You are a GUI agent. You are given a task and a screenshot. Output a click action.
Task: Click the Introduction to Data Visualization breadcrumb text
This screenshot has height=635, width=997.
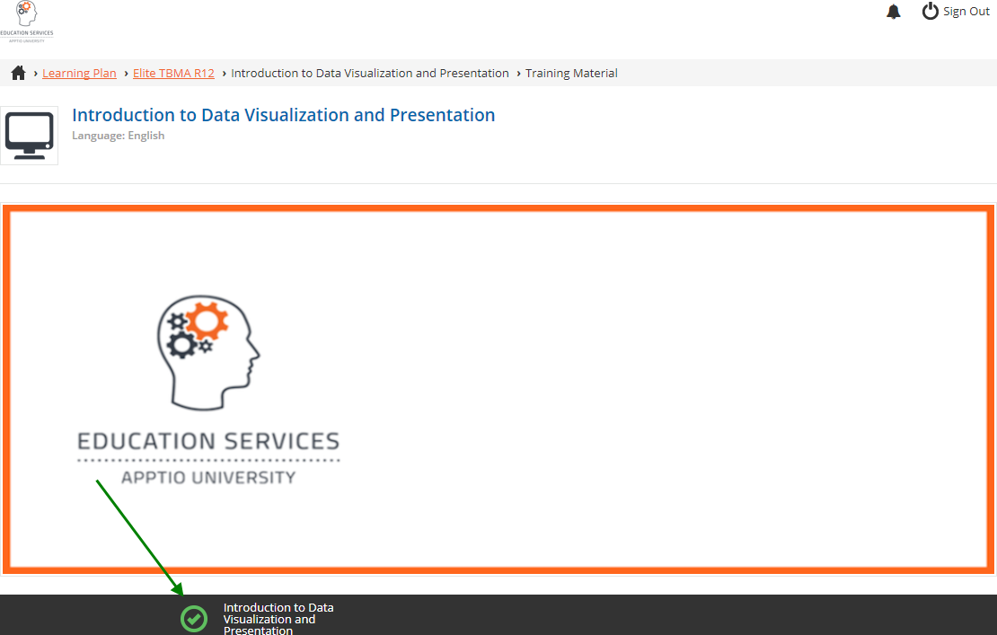coord(370,73)
